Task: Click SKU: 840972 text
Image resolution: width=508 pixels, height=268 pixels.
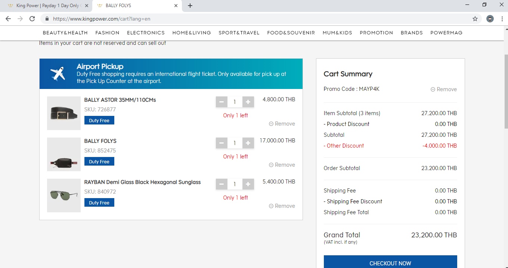Action: pos(100,192)
